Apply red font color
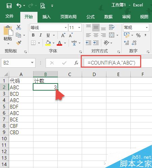The image size is (152, 168). pyautogui.click(x=59, y=43)
